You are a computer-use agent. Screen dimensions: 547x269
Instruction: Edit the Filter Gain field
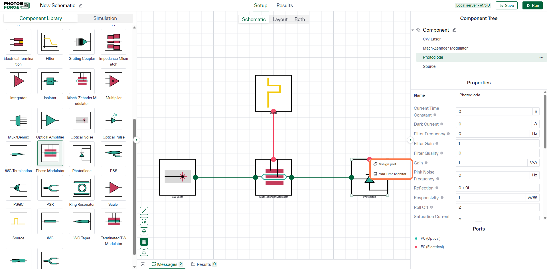[498, 143]
